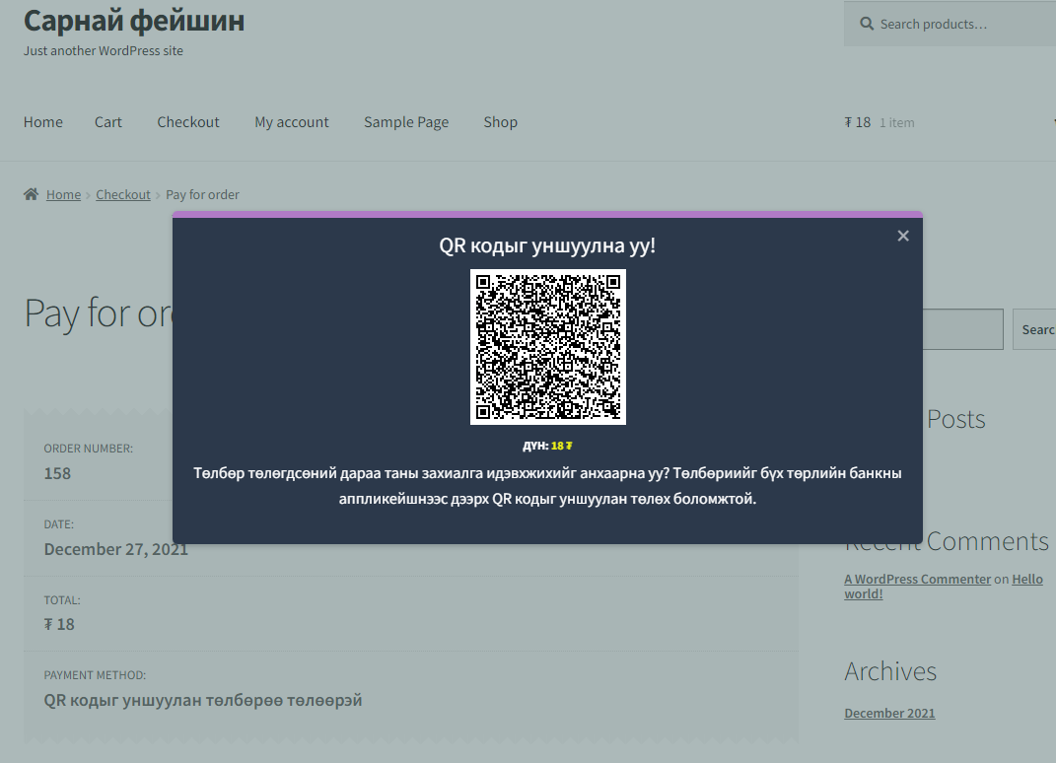Screen dimensions: 1056x763
Task: Click the sidebar search text field
Action: [x=962, y=329]
